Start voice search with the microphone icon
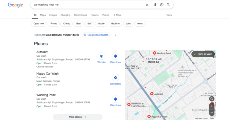This screenshot has height=123, width=230. coord(155,5)
